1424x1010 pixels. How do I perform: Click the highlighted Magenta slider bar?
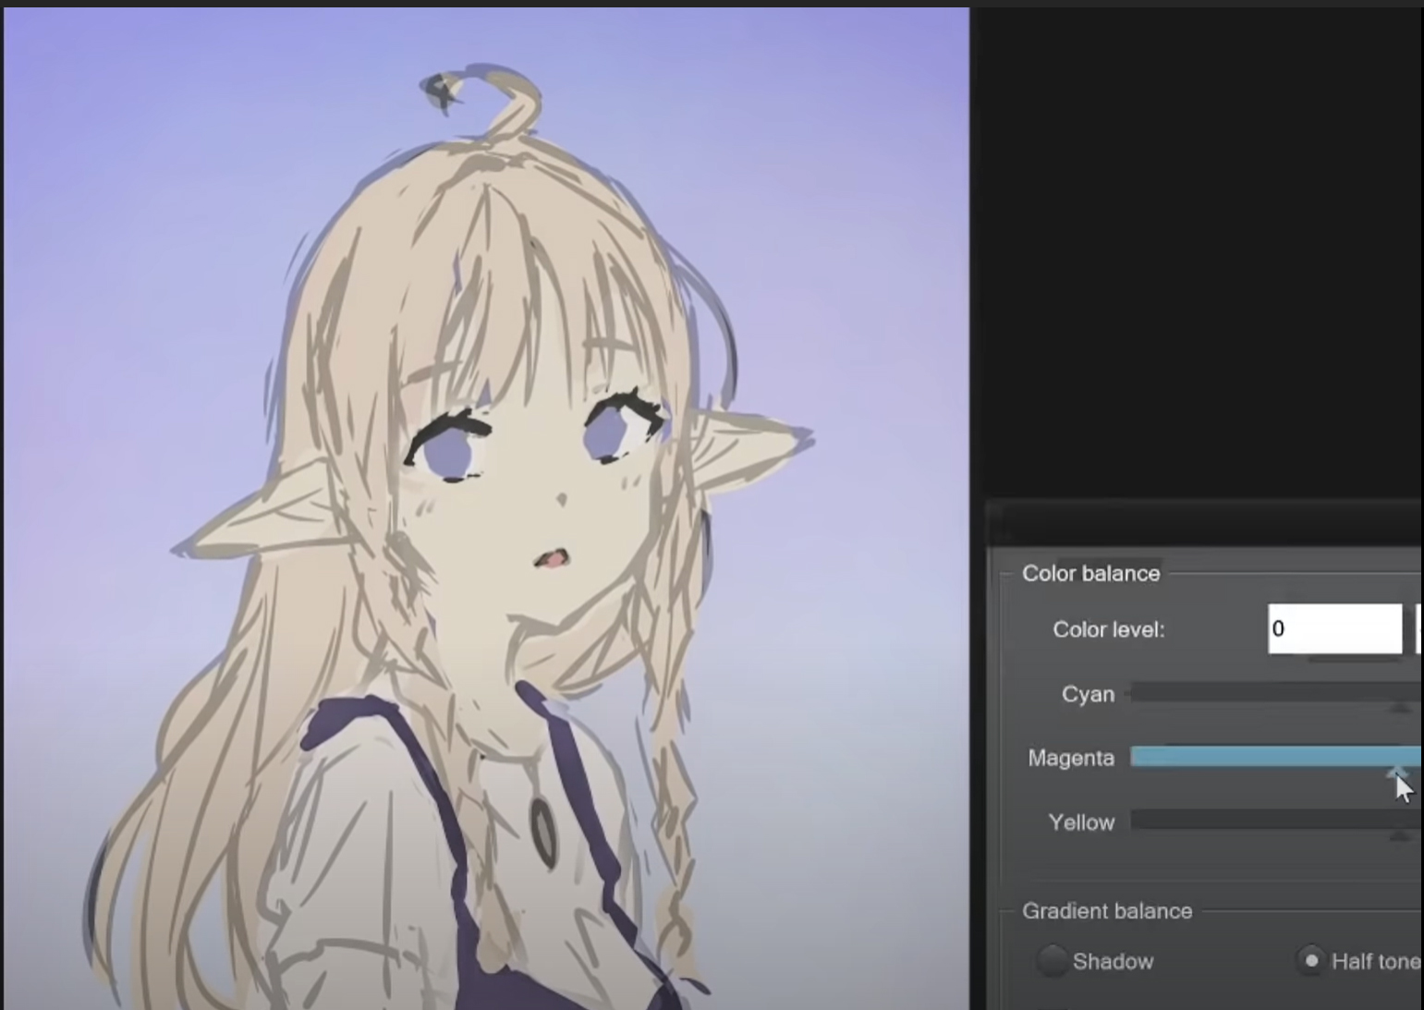[x=1275, y=758]
